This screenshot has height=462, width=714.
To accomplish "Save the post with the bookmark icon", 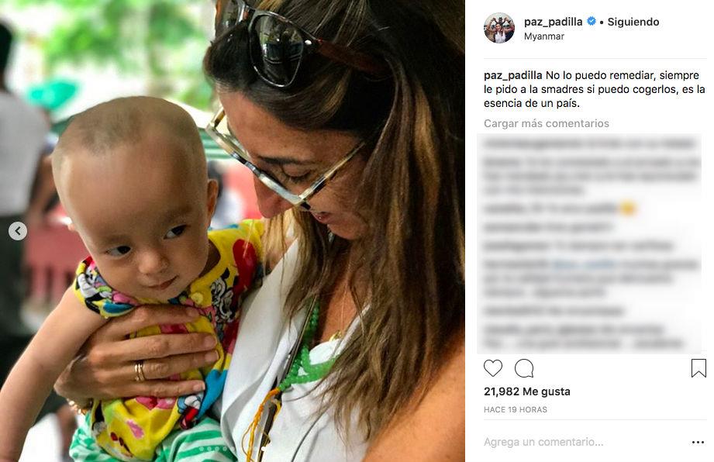I will pyautogui.click(x=698, y=368).
